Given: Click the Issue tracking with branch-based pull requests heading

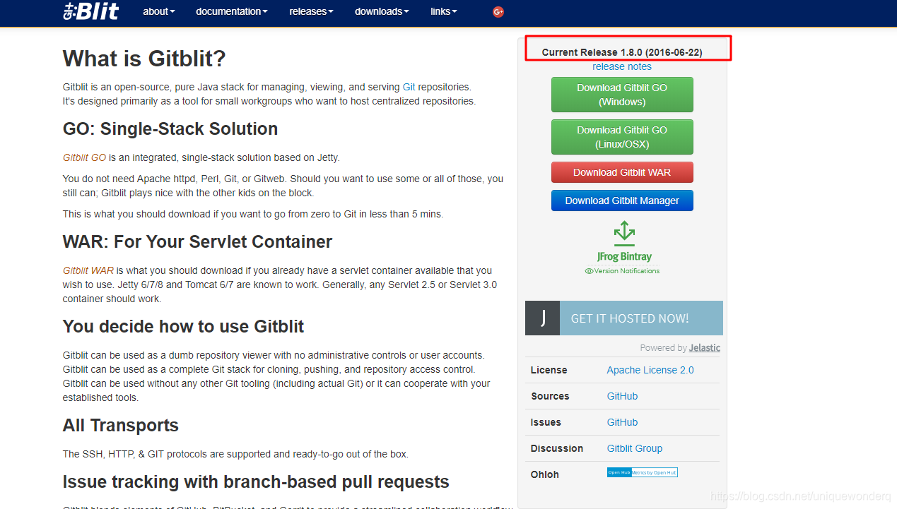Looking at the screenshot, I should 256,482.
